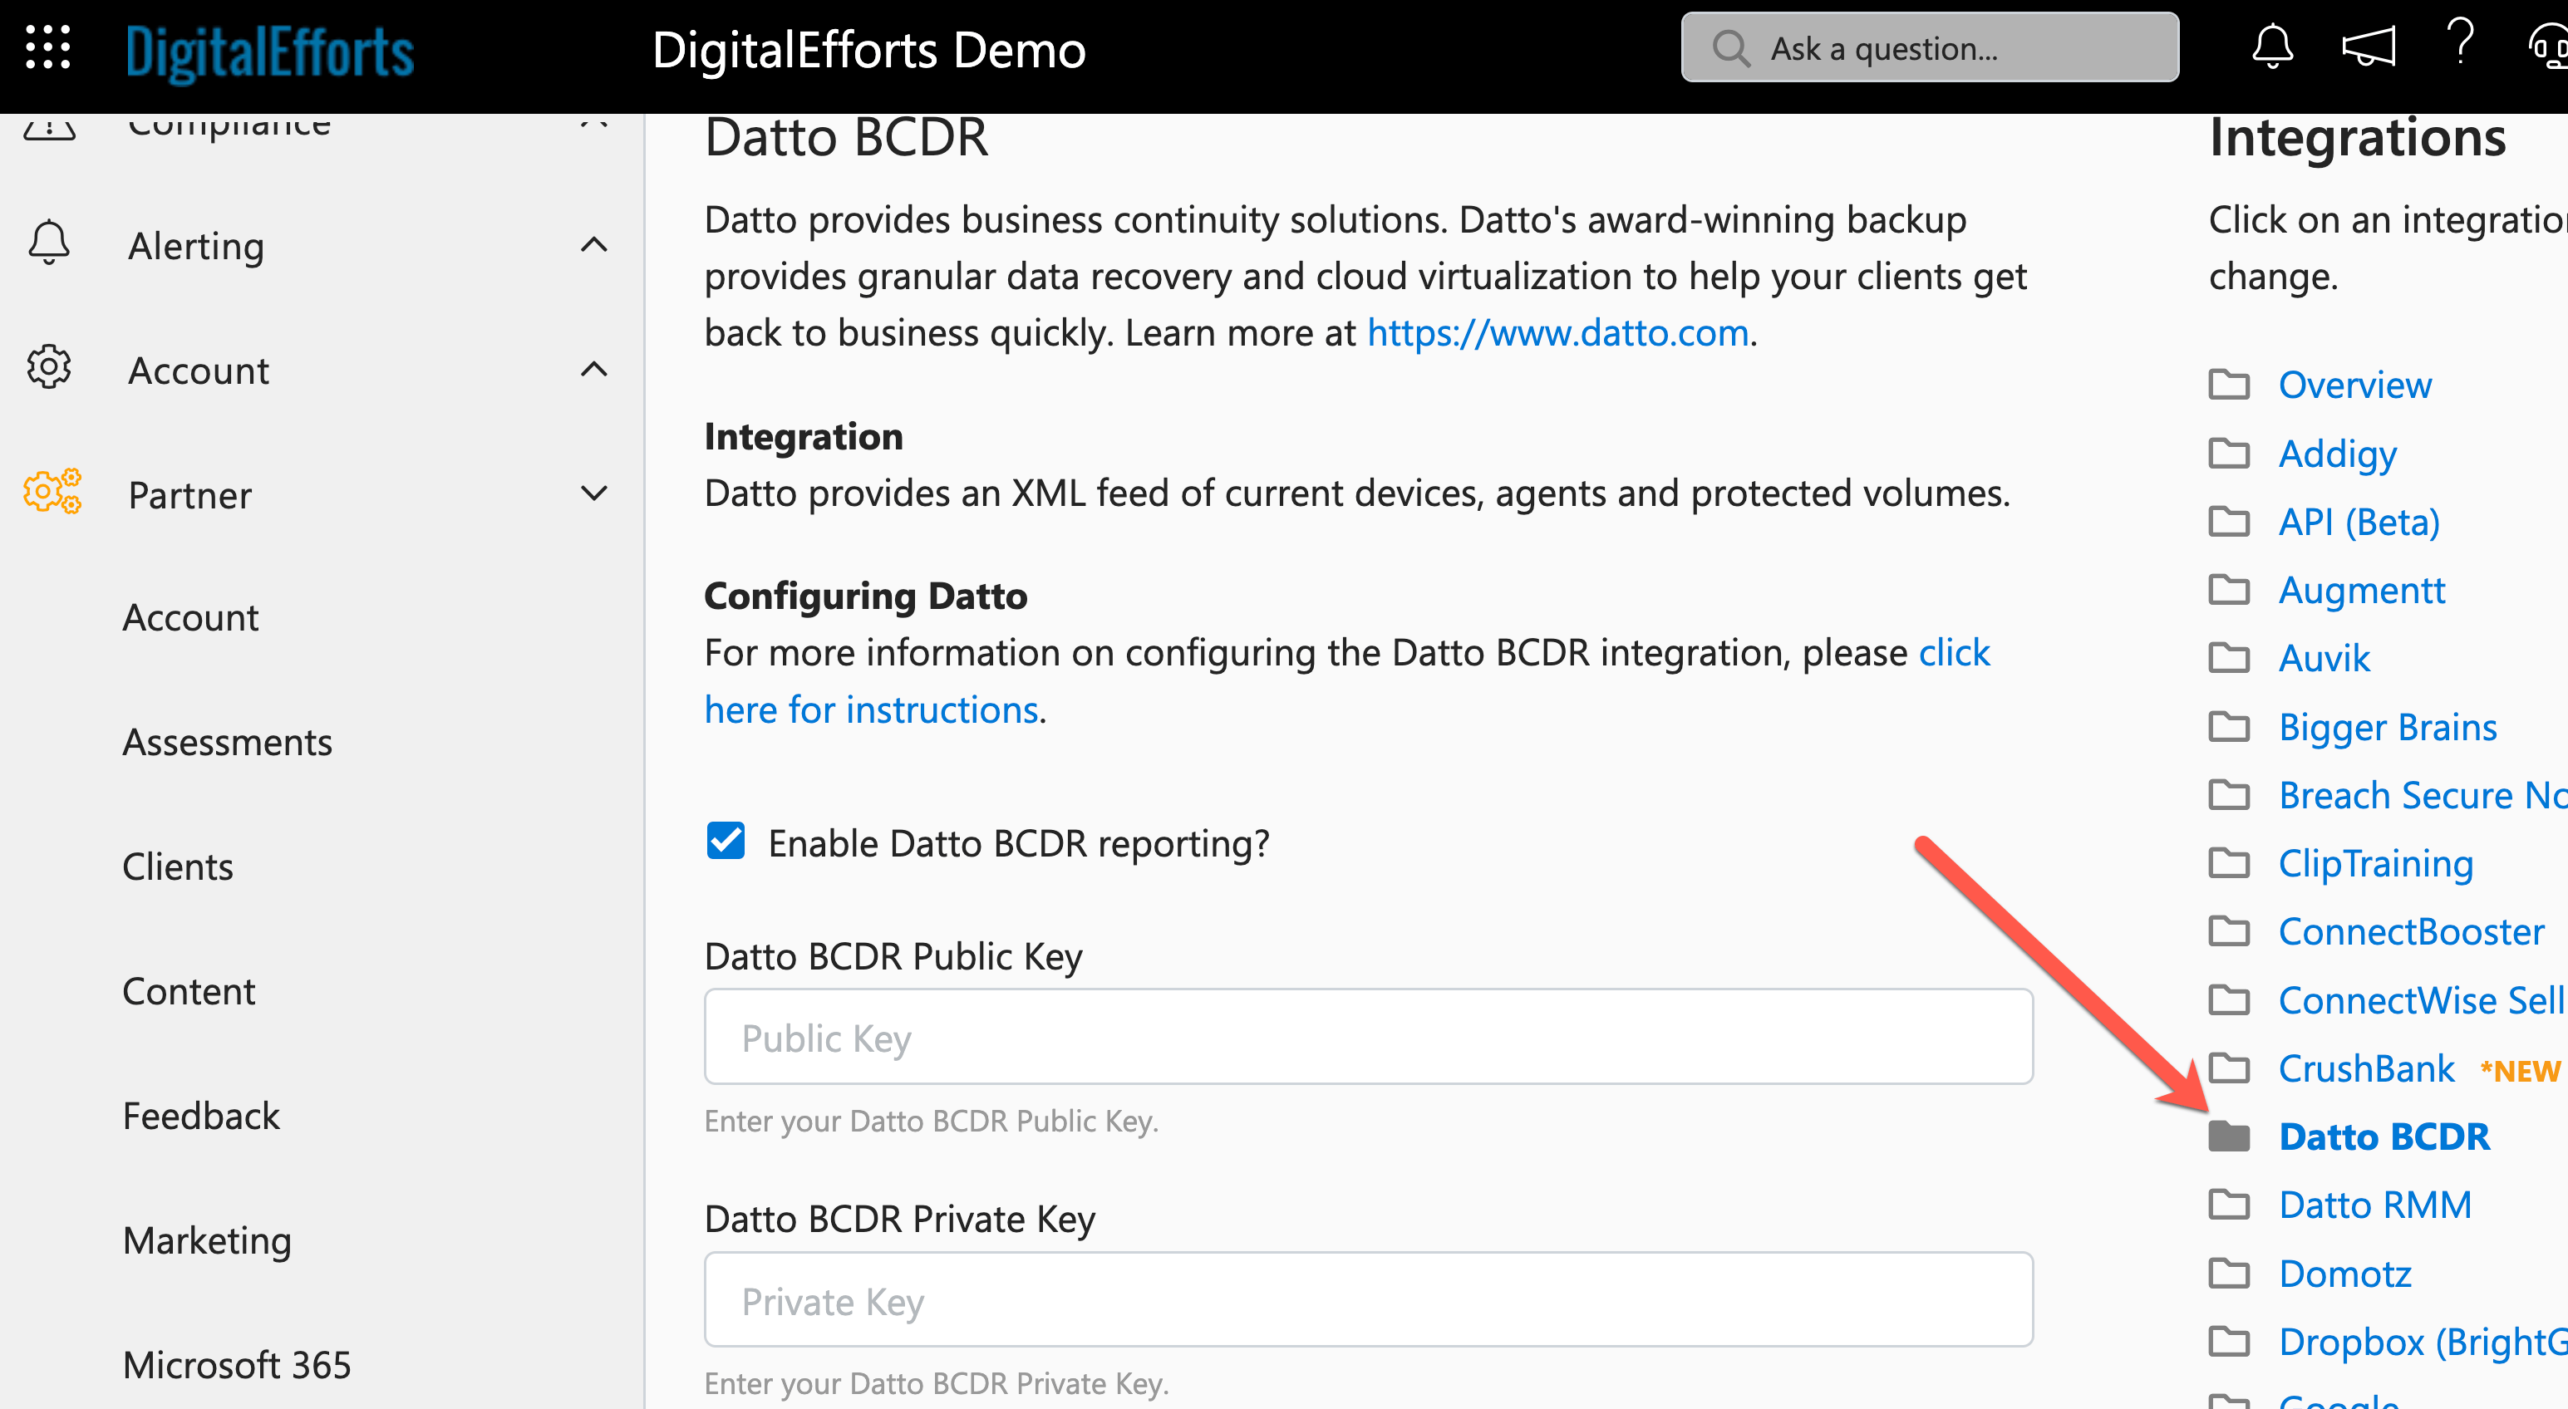Click the notifications bell icon in header
Screen dimensions: 2568x1409
click(2272, 47)
